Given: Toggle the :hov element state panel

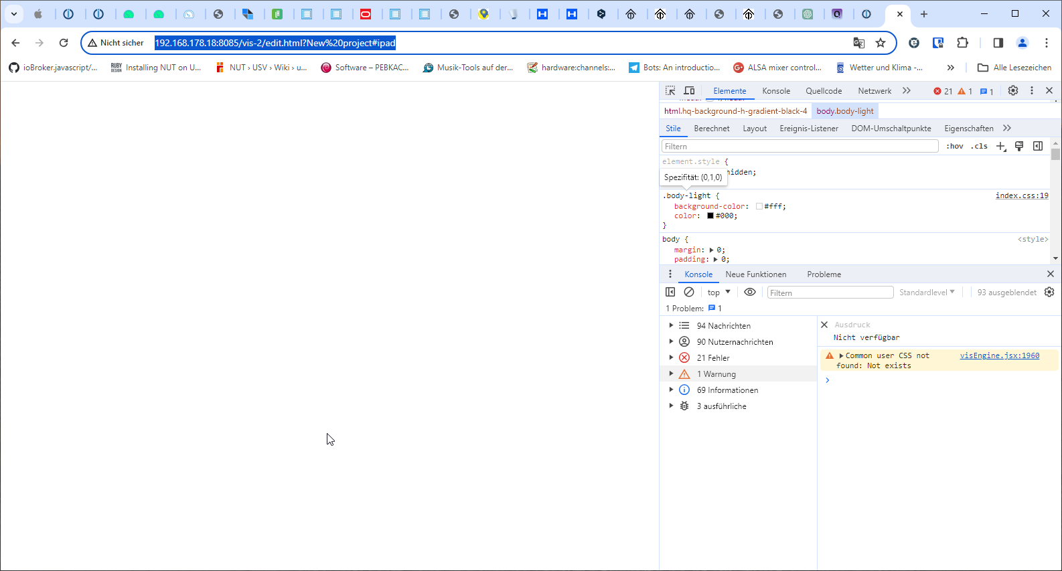Looking at the screenshot, I should pyautogui.click(x=955, y=146).
